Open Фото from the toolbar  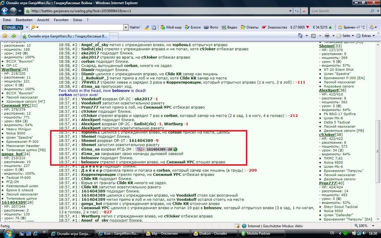pyautogui.click(x=211, y=27)
